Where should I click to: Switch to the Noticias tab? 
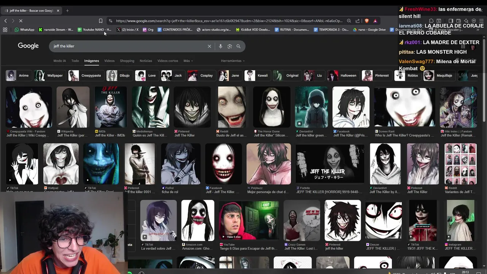[x=146, y=61]
